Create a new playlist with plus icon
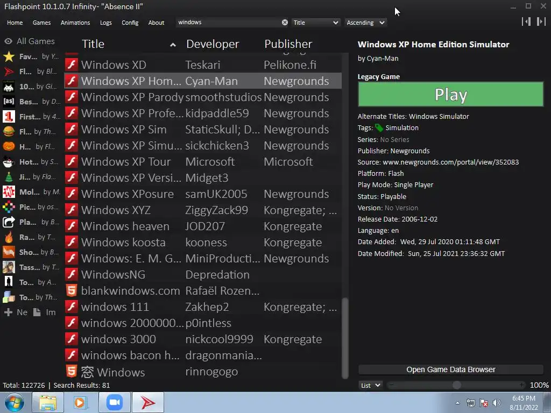551x413 pixels. pos(8,312)
